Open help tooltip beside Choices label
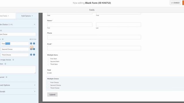Screen dimensions: 184x103 [x=3, y=39]
